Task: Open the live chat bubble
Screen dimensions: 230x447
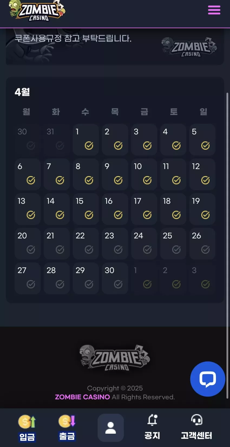Action: (208, 379)
